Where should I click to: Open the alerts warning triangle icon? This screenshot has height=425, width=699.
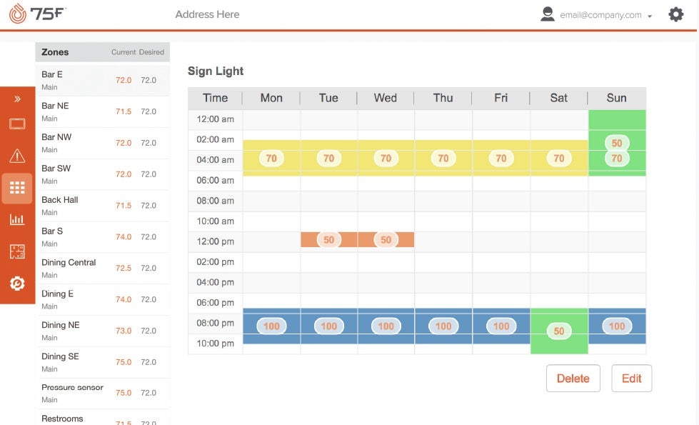(17, 156)
